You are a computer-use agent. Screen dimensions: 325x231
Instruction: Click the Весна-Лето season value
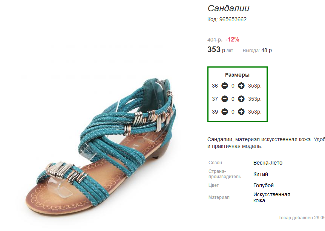pos(268,163)
